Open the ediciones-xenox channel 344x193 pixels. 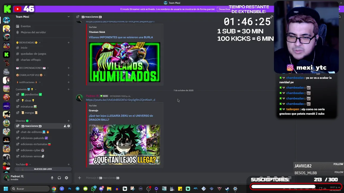(x=43, y=156)
